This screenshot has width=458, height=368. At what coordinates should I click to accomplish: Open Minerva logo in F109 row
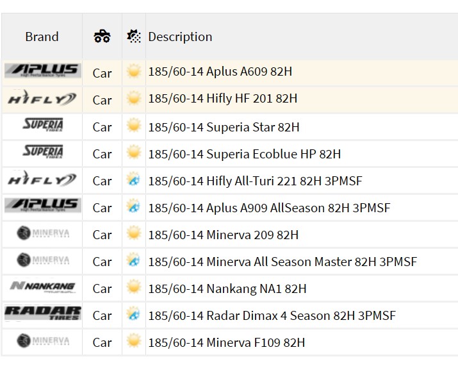[43, 340]
